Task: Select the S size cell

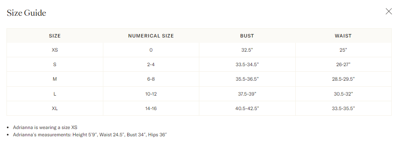Action: (55, 65)
